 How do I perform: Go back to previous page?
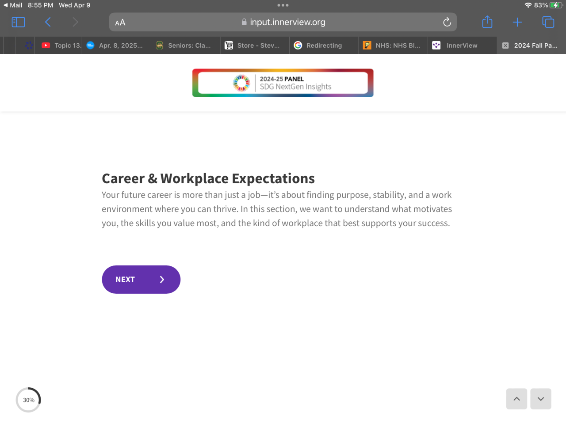click(48, 22)
